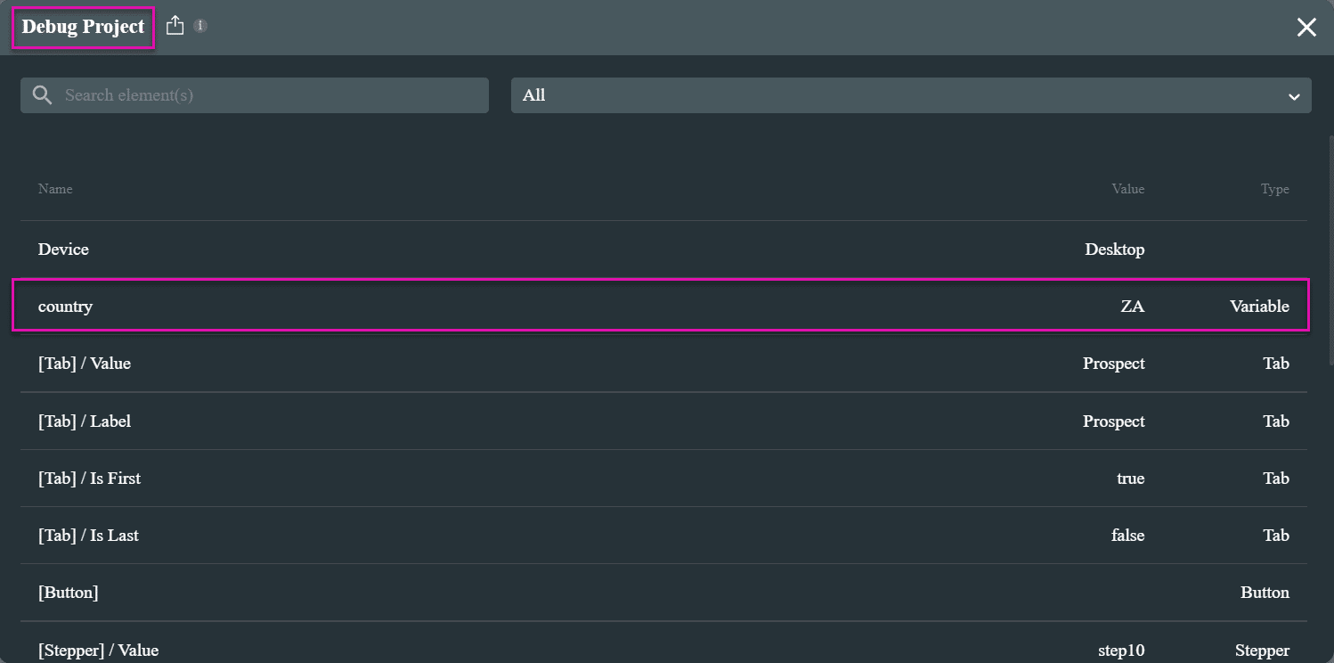Click the magnifier search icon
The height and width of the screenshot is (663, 1334).
41,95
